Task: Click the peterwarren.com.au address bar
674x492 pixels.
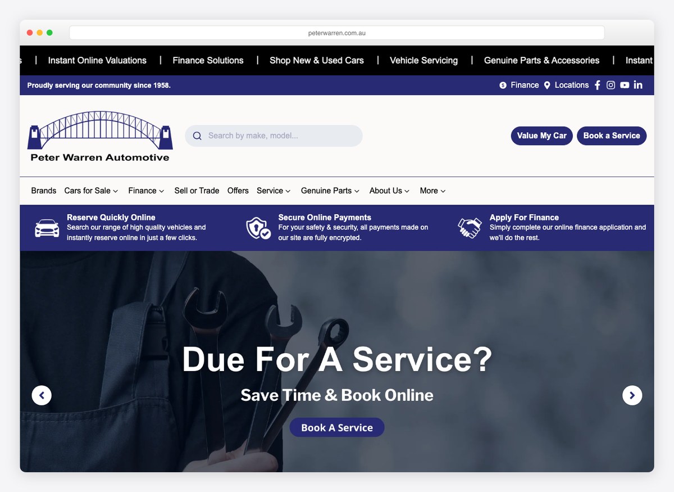Action: [x=337, y=33]
